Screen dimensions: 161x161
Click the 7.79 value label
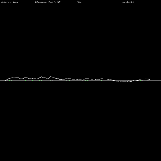pyautogui.click(x=147, y=80)
